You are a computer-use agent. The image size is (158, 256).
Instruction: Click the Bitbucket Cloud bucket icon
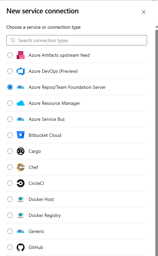click(x=21, y=135)
